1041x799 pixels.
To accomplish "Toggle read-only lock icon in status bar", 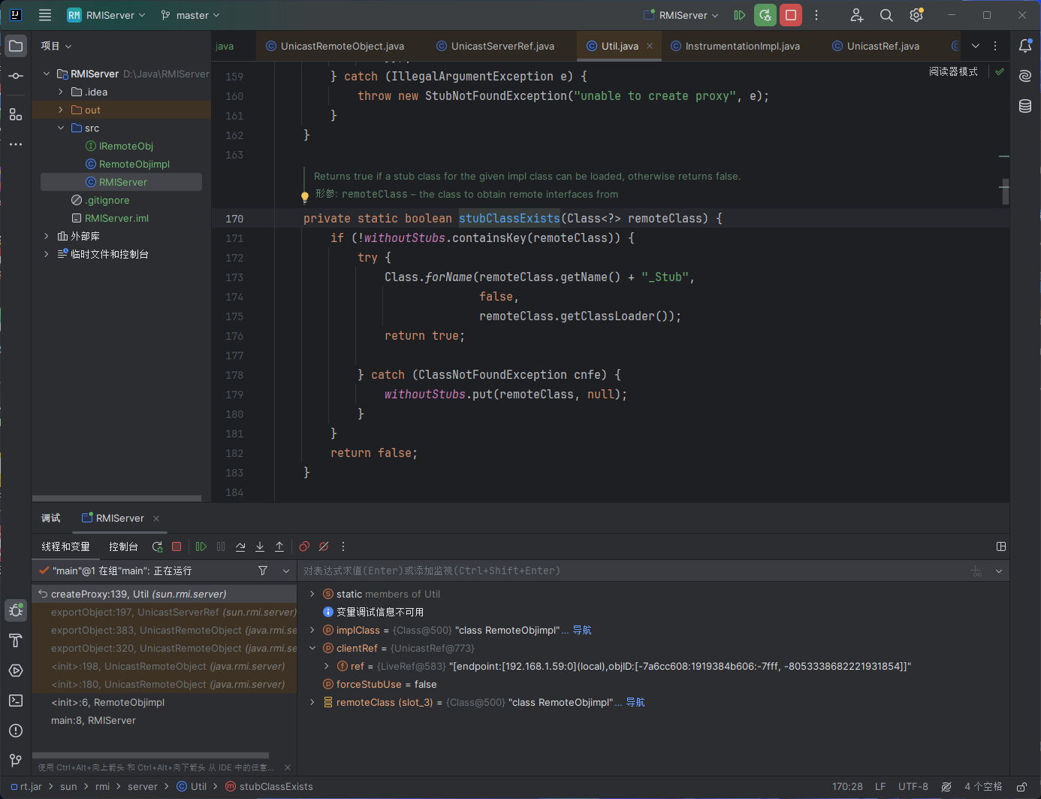I will click(x=1021, y=787).
